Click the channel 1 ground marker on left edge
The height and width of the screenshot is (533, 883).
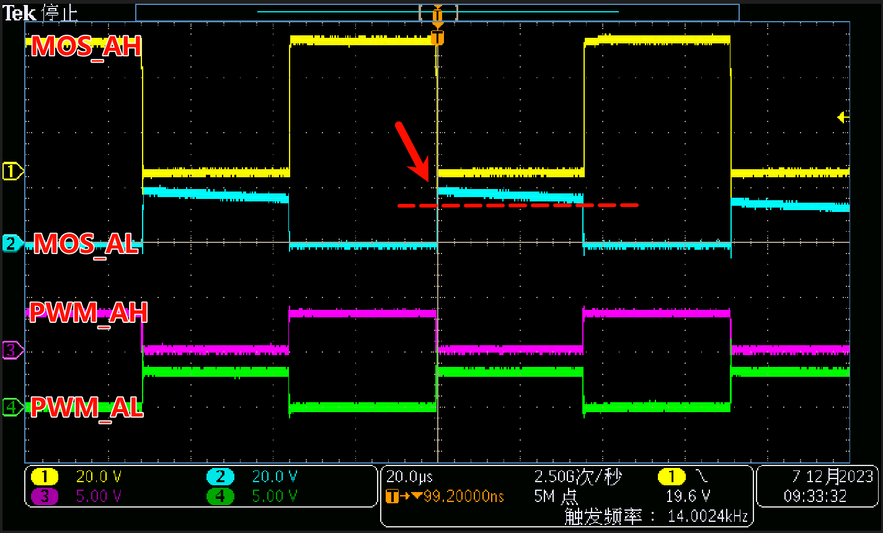pos(12,171)
